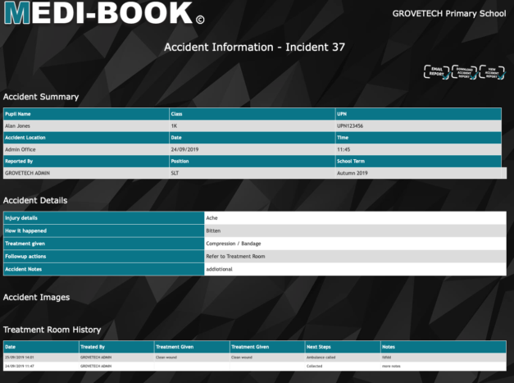
Task: Select the Ache injury details value
Action: [x=213, y=218]
